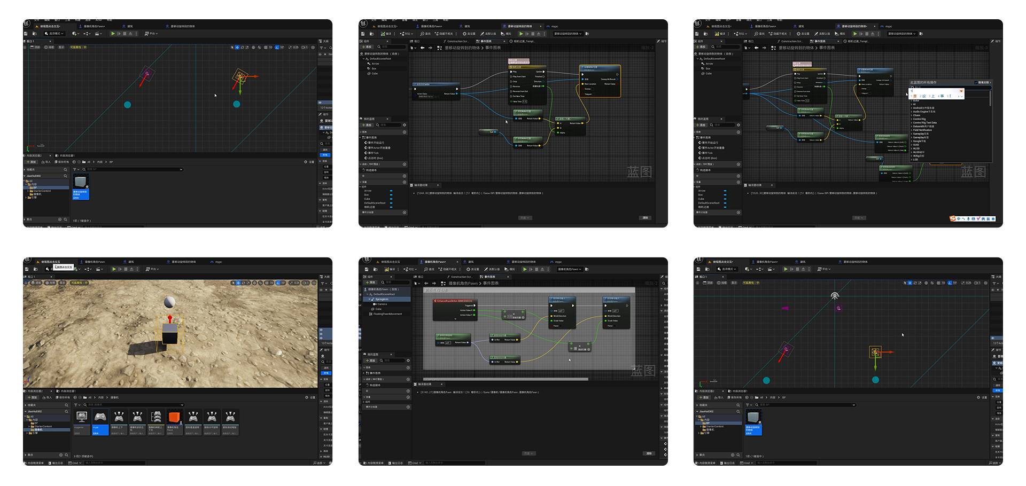Click 查找 find in 摄像机角色Pawn blueprint toolbar
Screen dimensions: 1026x486
pyautogui.click(x=429, y=269)
